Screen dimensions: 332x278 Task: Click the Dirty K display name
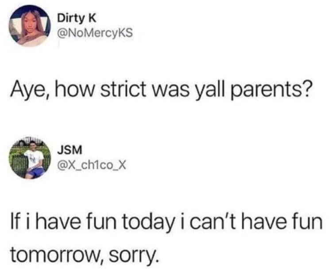click(x=77, y=19)
